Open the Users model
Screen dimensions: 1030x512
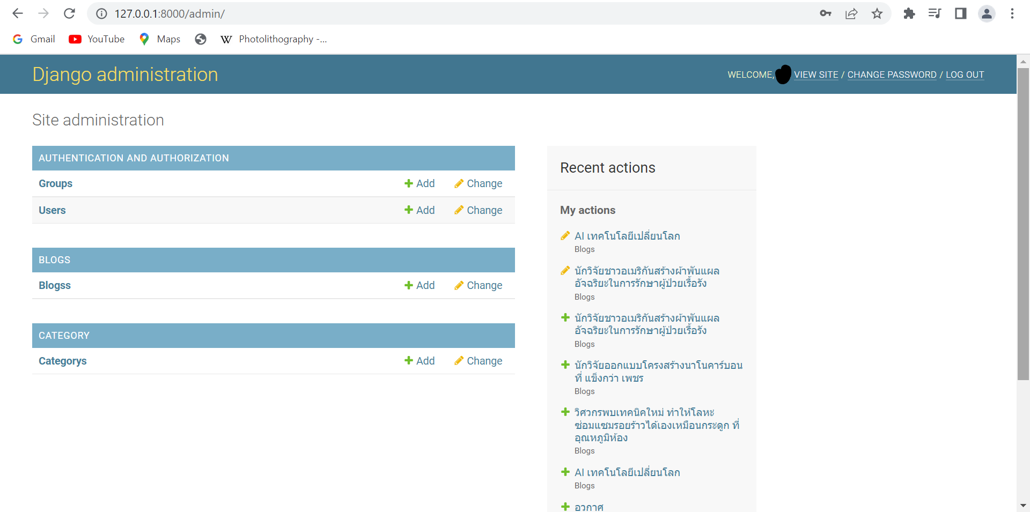(x=52, y=210)
